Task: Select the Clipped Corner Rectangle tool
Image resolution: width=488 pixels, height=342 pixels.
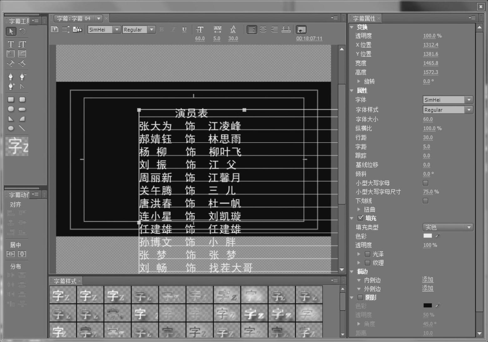Action: point(11,109)
